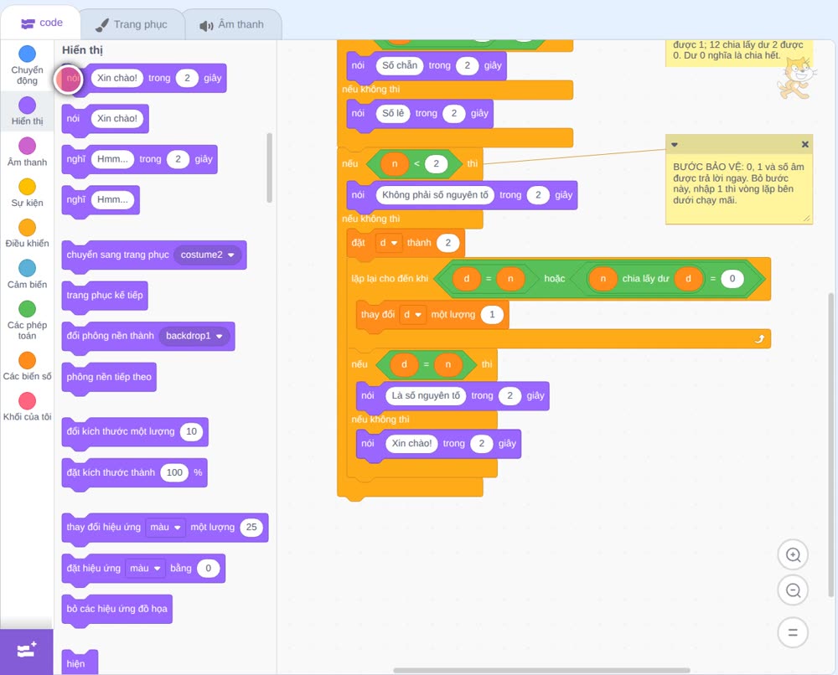The width and height of the screenshot is (838, 675).
Task: Close the BƯỚC BẢO VỆ comment
Action: pos(804,144)
